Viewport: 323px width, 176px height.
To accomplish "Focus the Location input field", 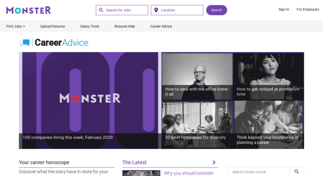I will click(177, 10).
